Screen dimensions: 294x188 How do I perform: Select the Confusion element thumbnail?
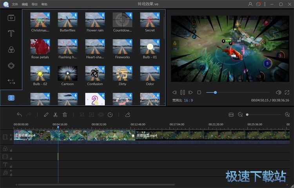95,73
